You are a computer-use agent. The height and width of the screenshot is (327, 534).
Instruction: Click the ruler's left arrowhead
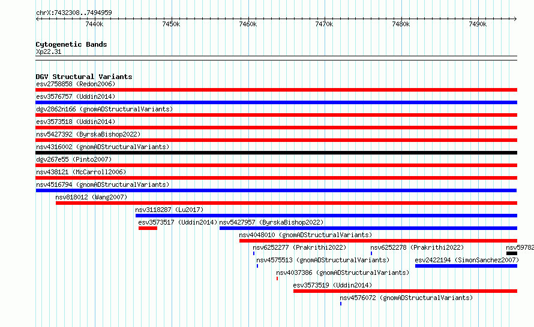(37, 19)
